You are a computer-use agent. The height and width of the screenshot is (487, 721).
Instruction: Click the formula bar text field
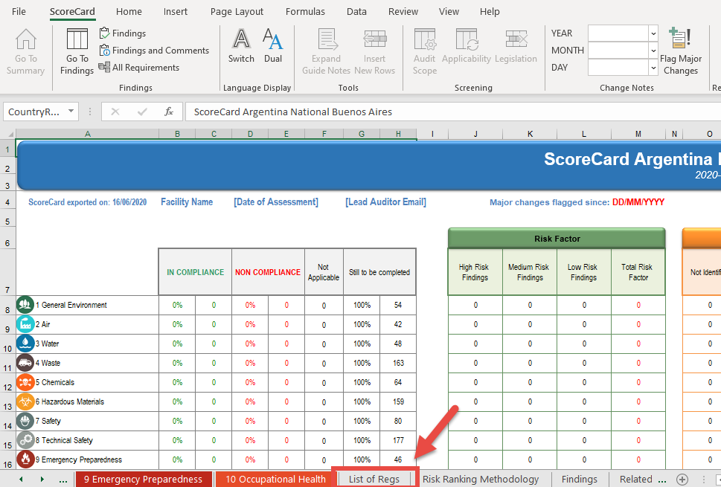point(453,112)
